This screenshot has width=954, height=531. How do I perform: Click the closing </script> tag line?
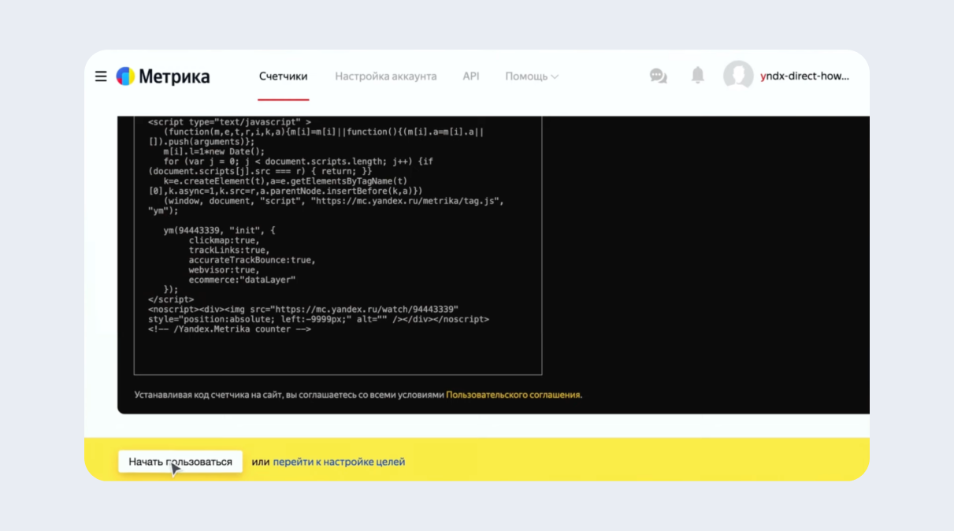coord(171,299)
